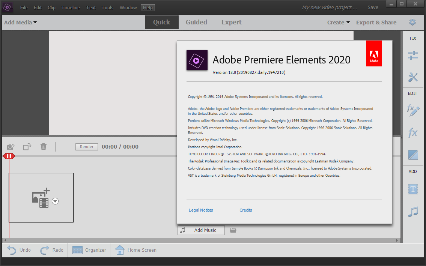The width and height of the screenshot is (426, 266).
Task: Switch to Guided mode tab
Action: (x=196, y=22)
